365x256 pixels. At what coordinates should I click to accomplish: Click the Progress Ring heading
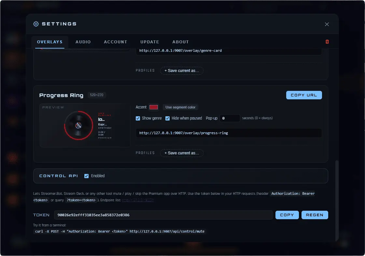point(61,95)
